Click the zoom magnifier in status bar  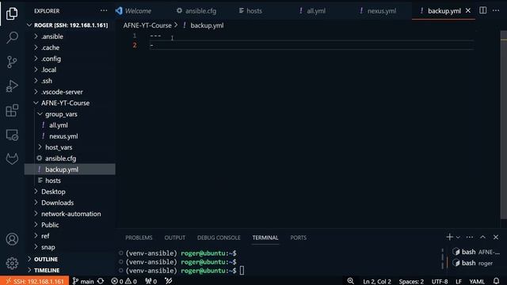pyautogui.click(x=351, y=281)
